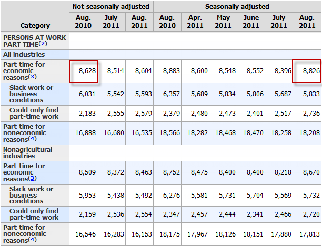Screen dimensions: 322x246
Task: Open footnote 3 link in Nonagricultural economic reasons row
Action: (x=32, y=178)
